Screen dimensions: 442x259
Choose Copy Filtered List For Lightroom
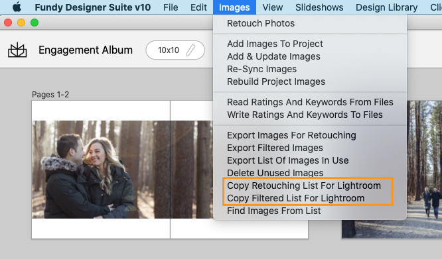click(310, 198)
